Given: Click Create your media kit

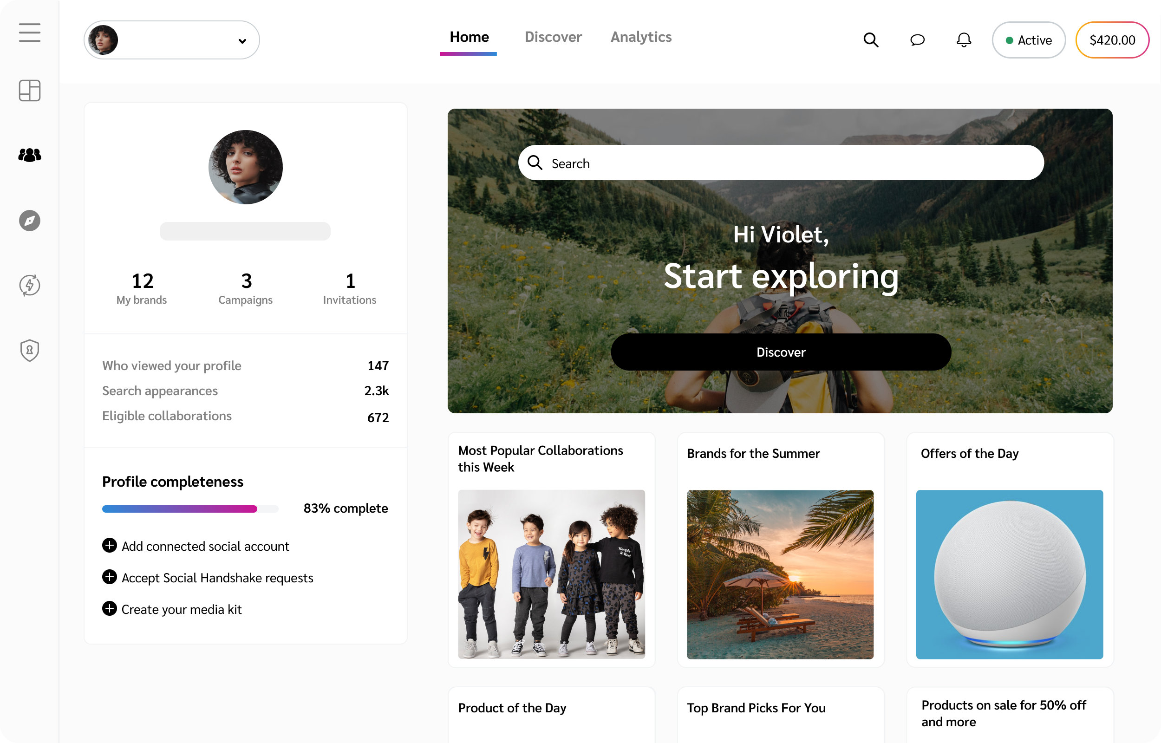Looking at the screenshot, I should click(182, 609).
